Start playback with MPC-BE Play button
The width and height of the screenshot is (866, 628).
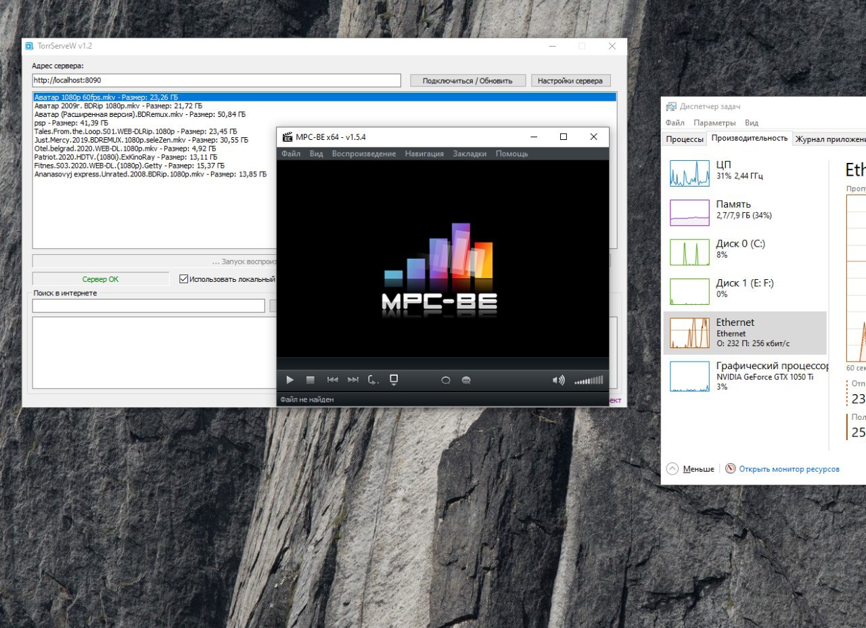click(x=290, y=381)
